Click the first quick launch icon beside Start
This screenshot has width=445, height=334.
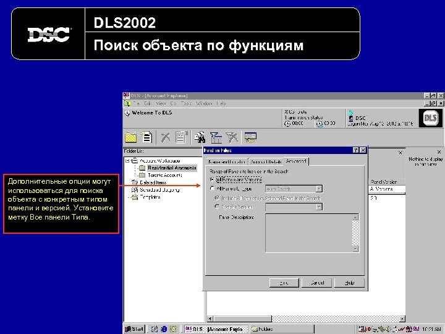point(155,329)
